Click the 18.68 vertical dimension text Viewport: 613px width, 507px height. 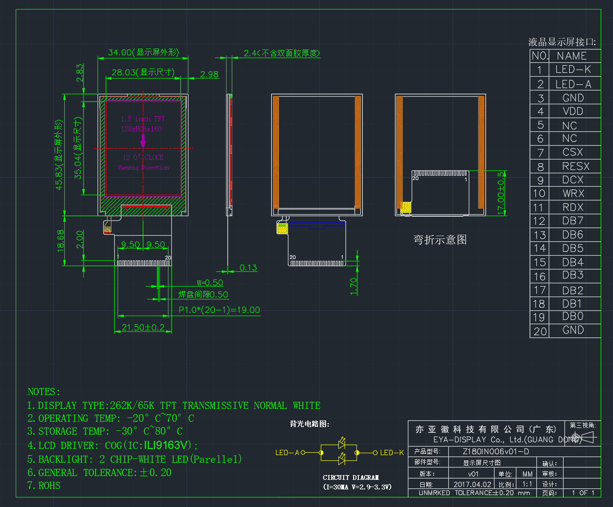(60, 240)
